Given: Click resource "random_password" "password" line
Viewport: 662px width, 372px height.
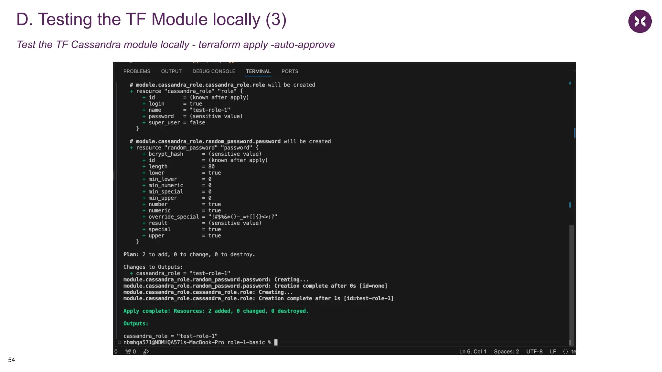Looking at the screenshot, I should pyautogui.click(x=194, y=148).
